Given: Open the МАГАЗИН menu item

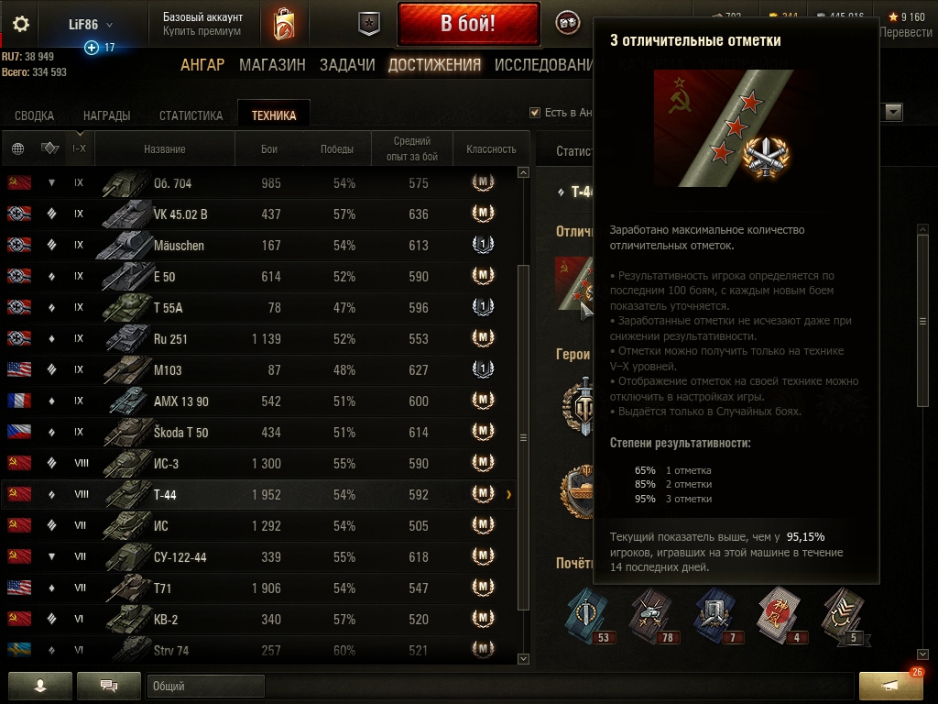Looking at the screenshot, I should pos(272,65).
